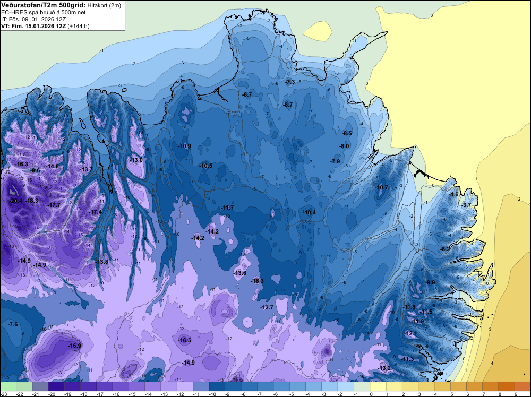The height and width of the screenshot is (397, 531).
Task: Click the -13.6 temperature label
Action: point(240,273)
